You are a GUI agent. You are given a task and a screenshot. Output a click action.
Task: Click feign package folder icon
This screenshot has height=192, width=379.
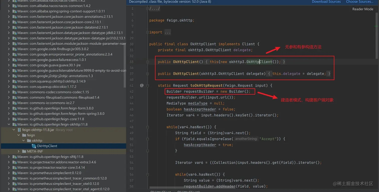(x=24, y=135)
